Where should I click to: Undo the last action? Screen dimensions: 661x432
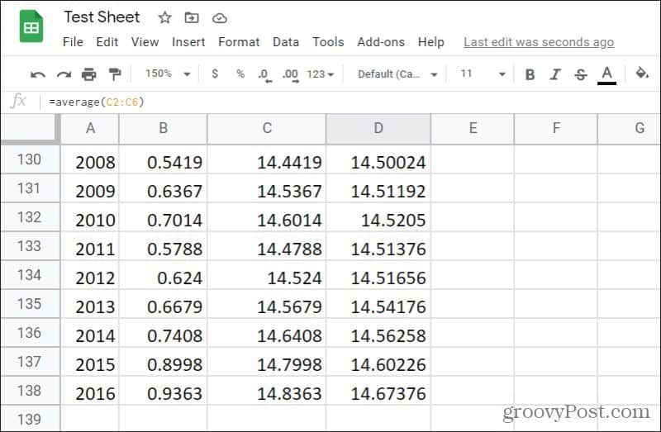(x=38, y=74)
